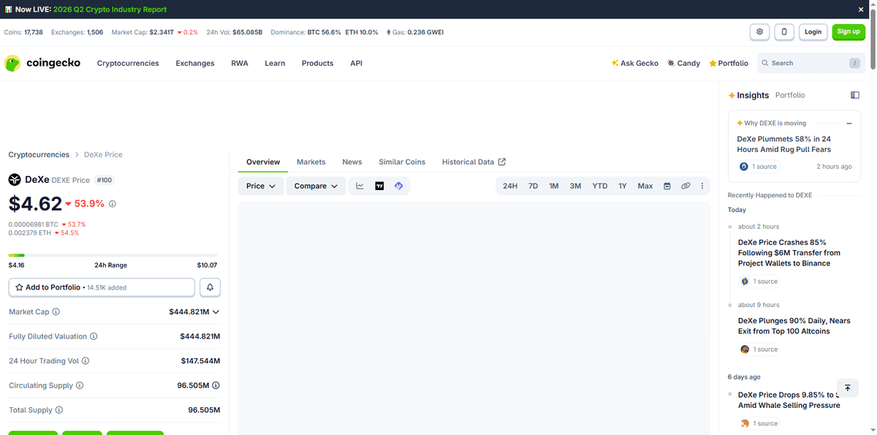Viewport: 877px width, 435px height.
Task: Click the CoinGecko logo
Action: click(x=42, y=64)
